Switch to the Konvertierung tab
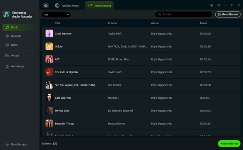Screen dimensions: 243x150 (99, 6)
